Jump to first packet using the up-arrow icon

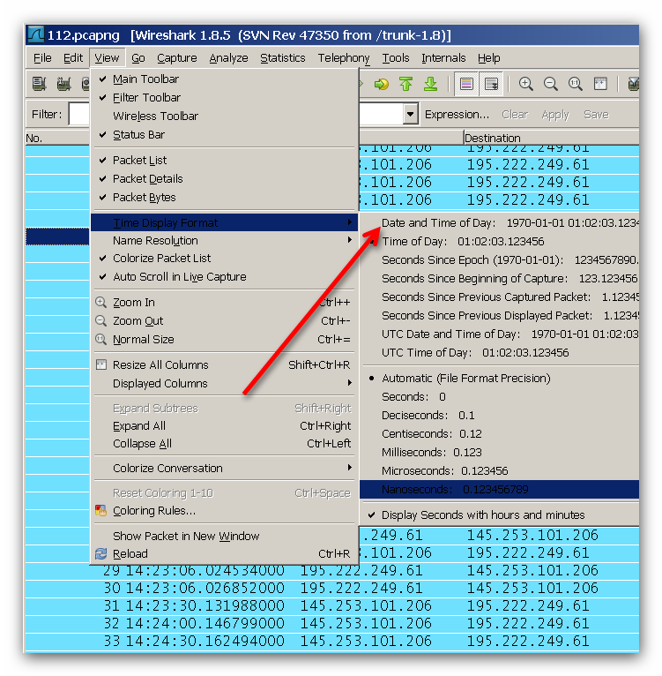tap(405, 84)
